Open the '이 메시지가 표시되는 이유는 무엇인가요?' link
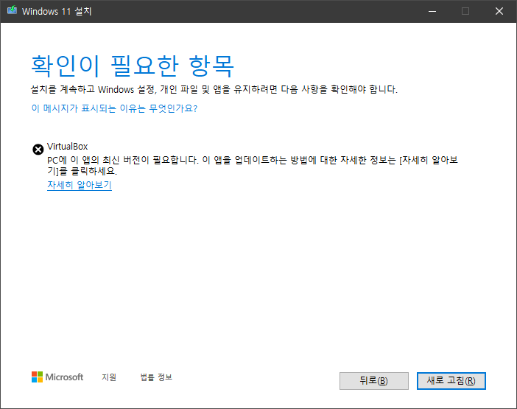 coord(114,108)
